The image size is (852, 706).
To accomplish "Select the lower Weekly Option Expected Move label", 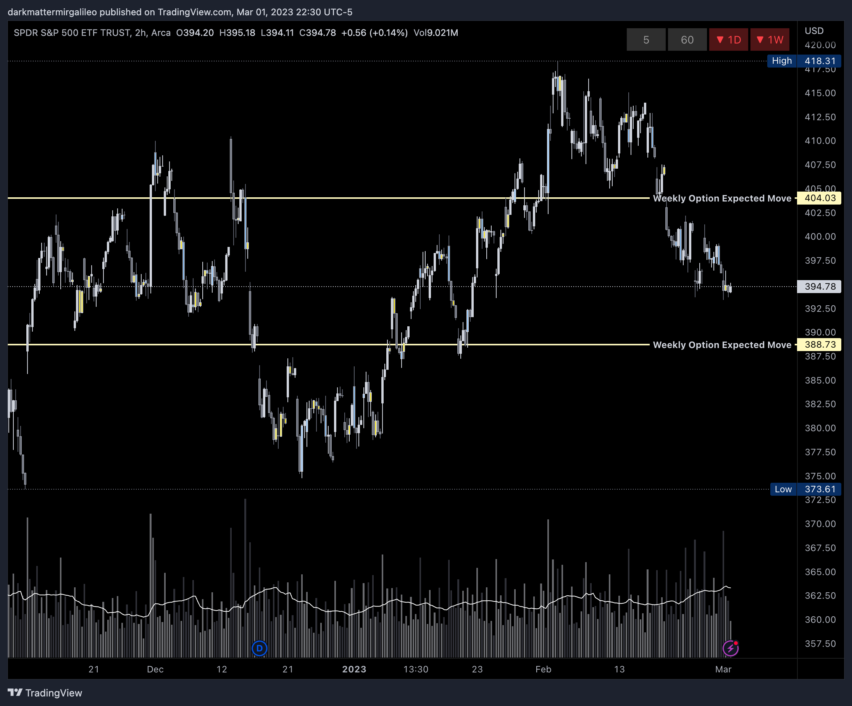I will click(x=722, y=345).
